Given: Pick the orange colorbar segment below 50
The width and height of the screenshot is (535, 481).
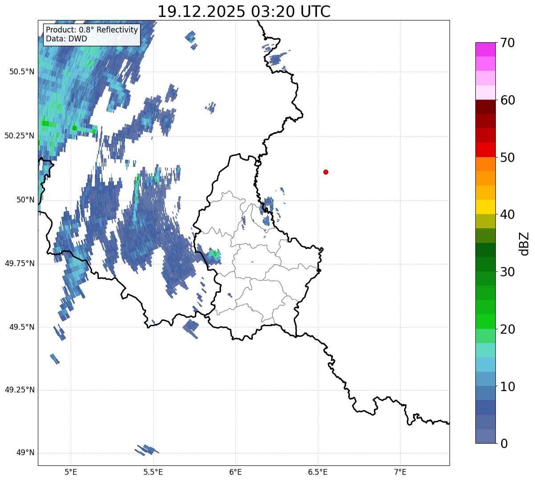Looking at the screenshot, I should [x=485, y=164].
